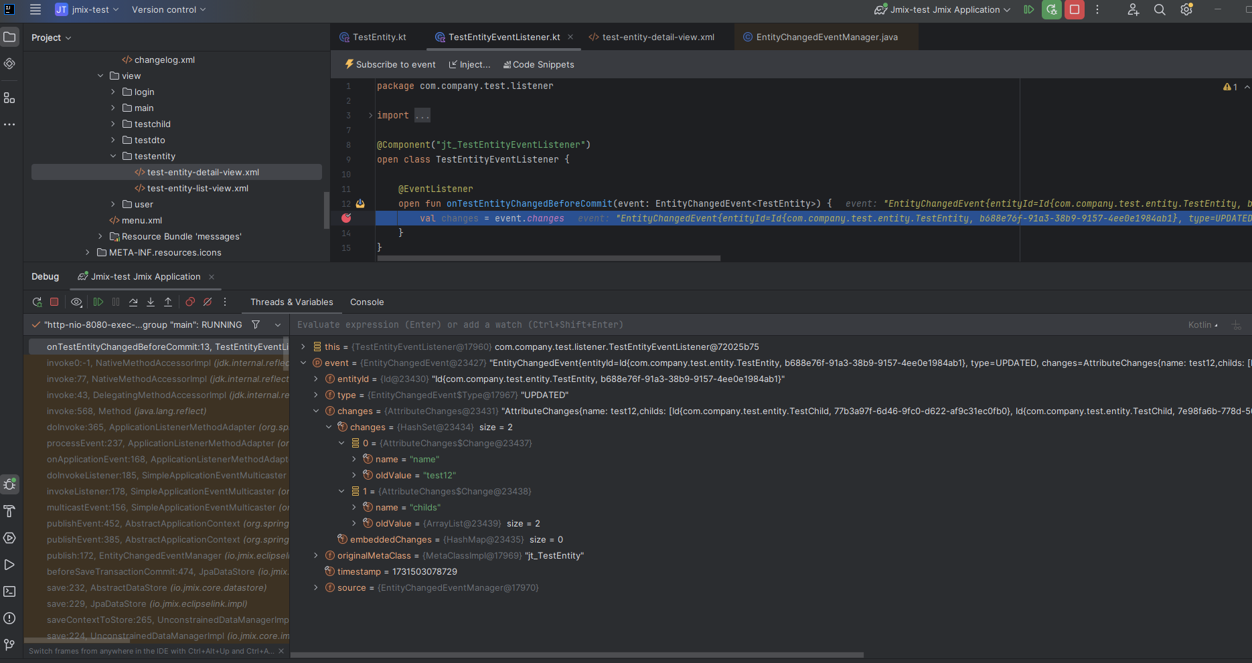Expand the entityId variable node
This screenshot has width=1252, height=663.
pyautogui.click(x=315, y=379)
